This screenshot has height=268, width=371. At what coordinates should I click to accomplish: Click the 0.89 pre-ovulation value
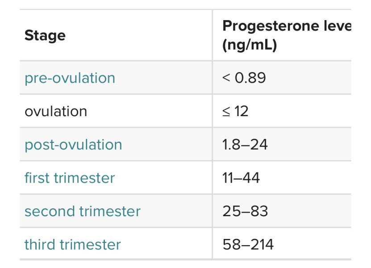250,78
